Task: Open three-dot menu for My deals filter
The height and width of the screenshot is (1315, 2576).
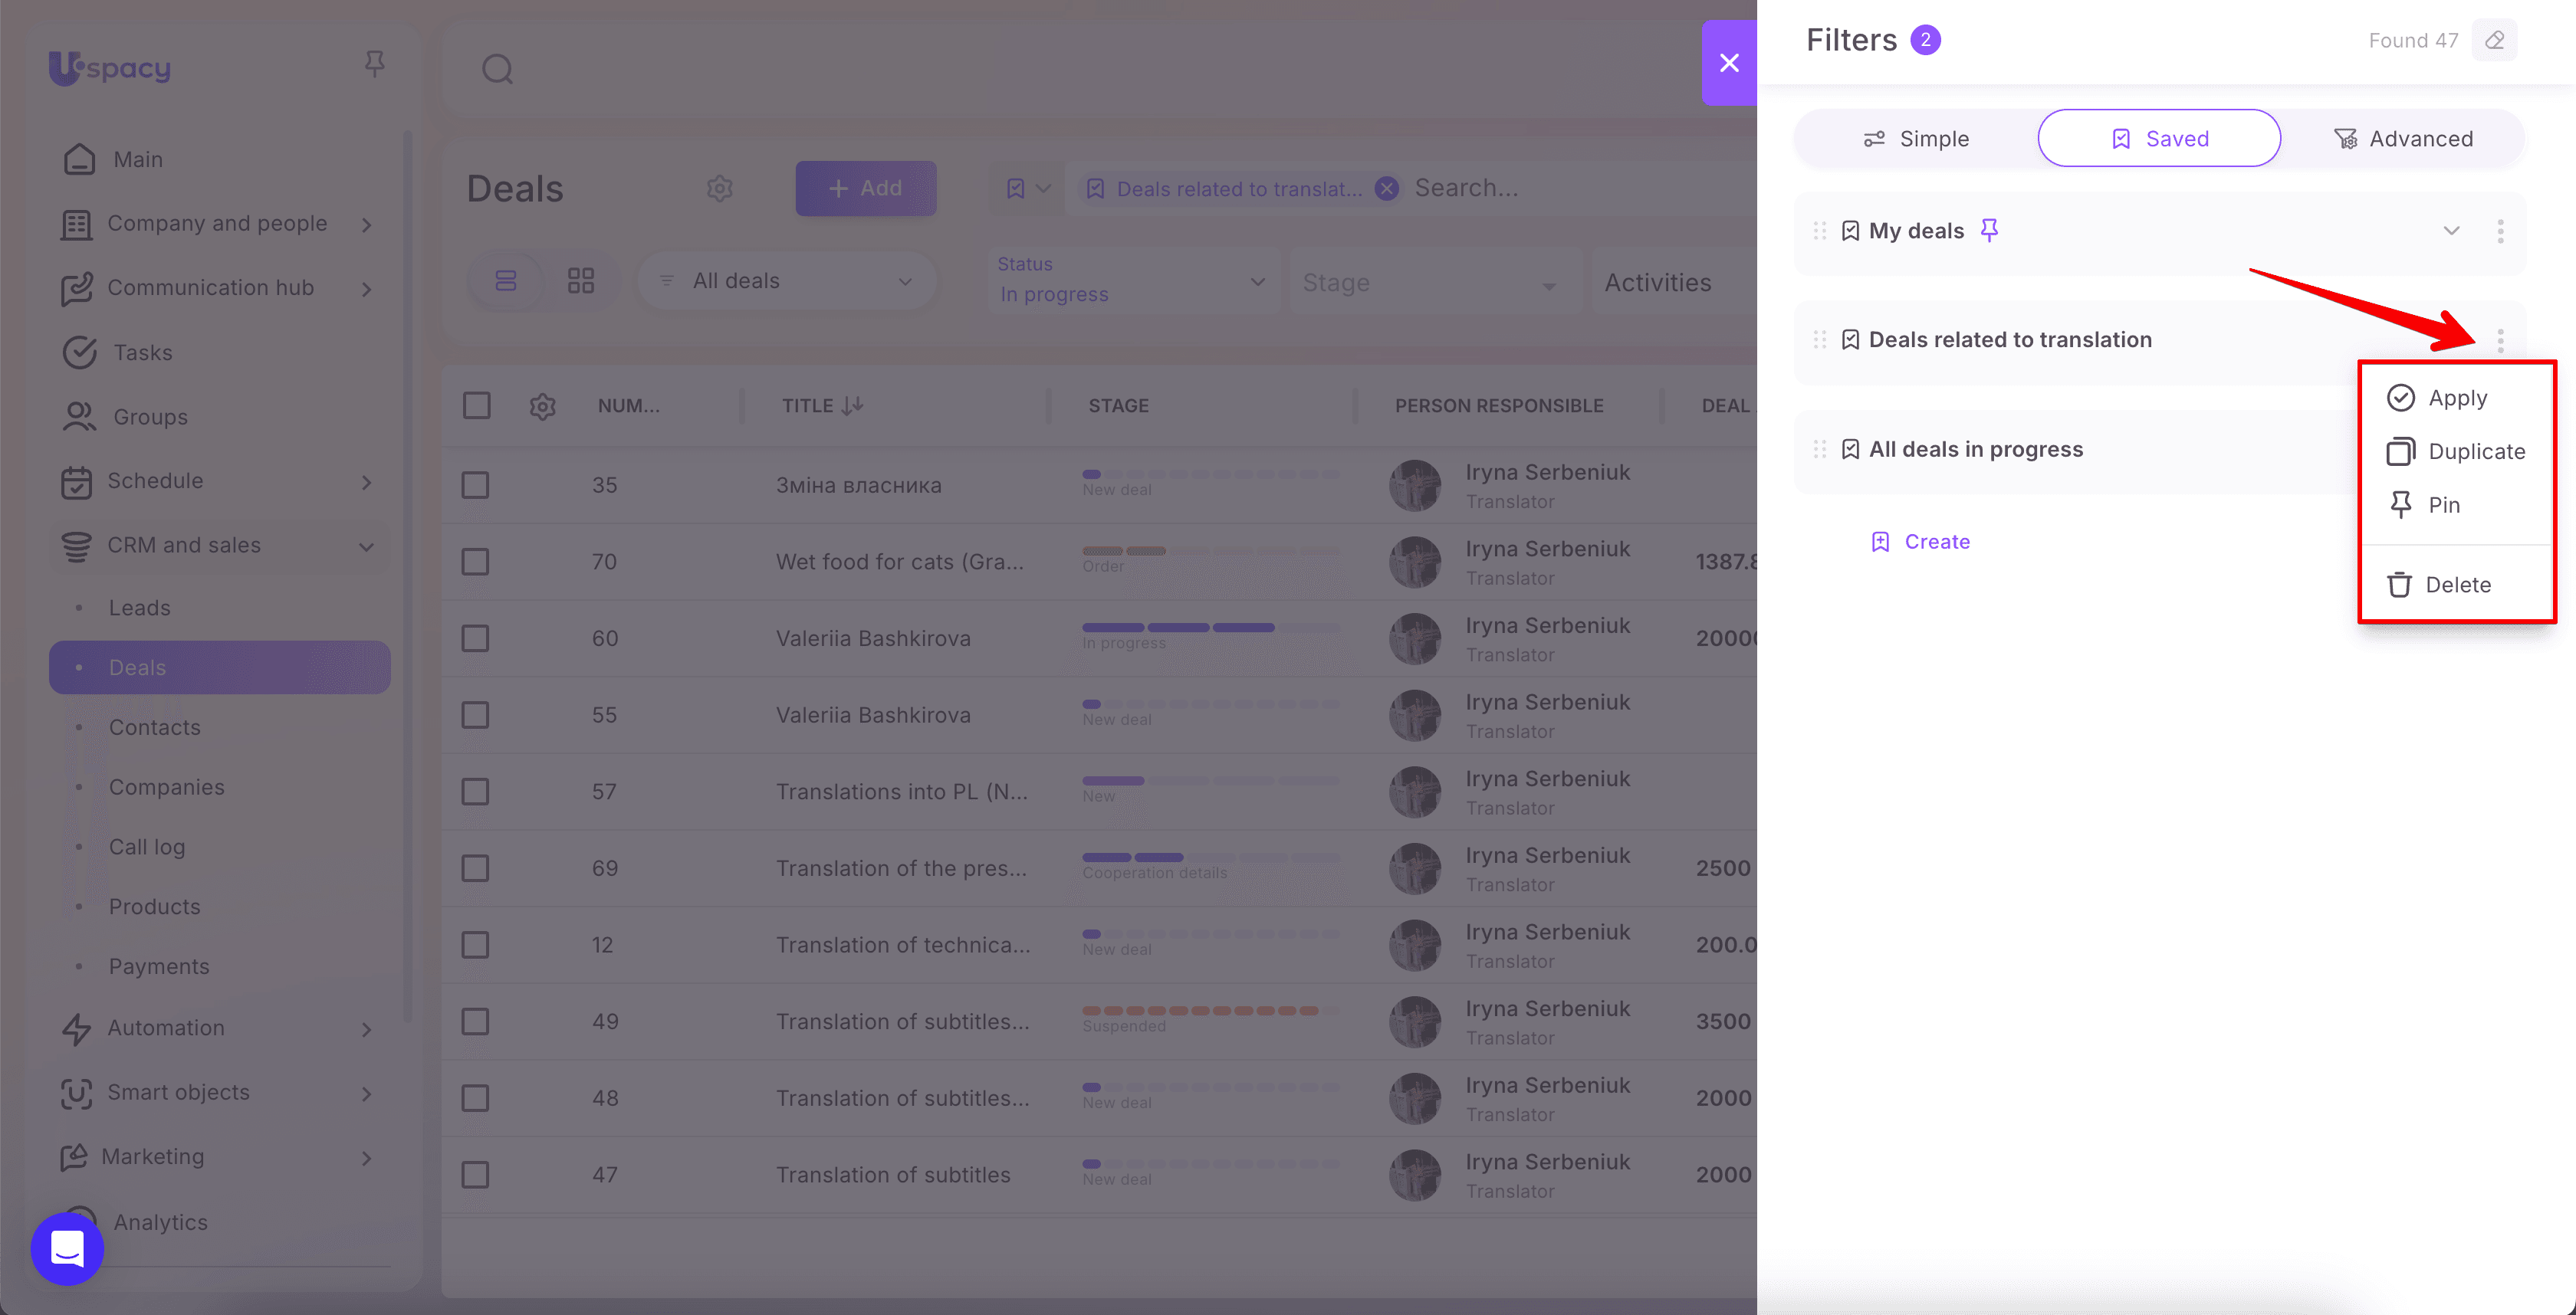Action: [2501, 231]
